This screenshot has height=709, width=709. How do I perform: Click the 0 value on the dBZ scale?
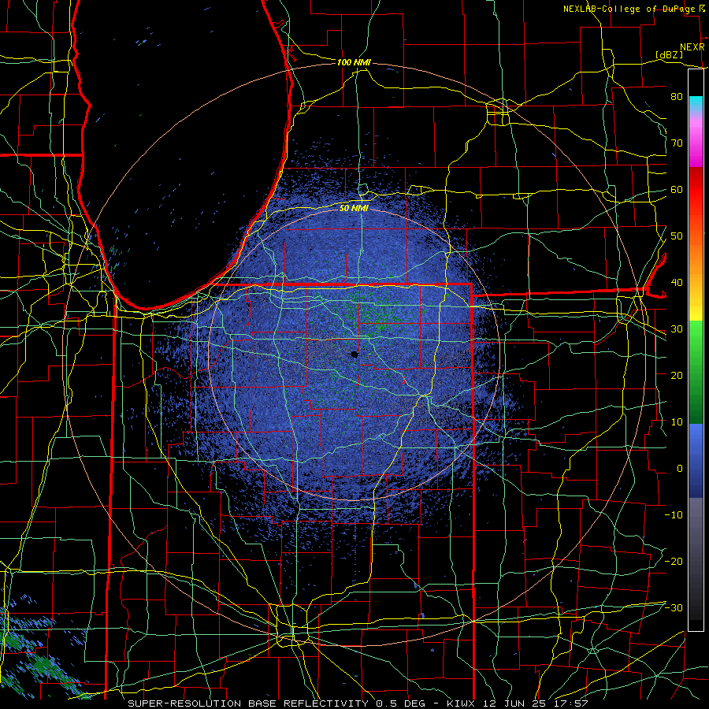click(x=680, y=469)
